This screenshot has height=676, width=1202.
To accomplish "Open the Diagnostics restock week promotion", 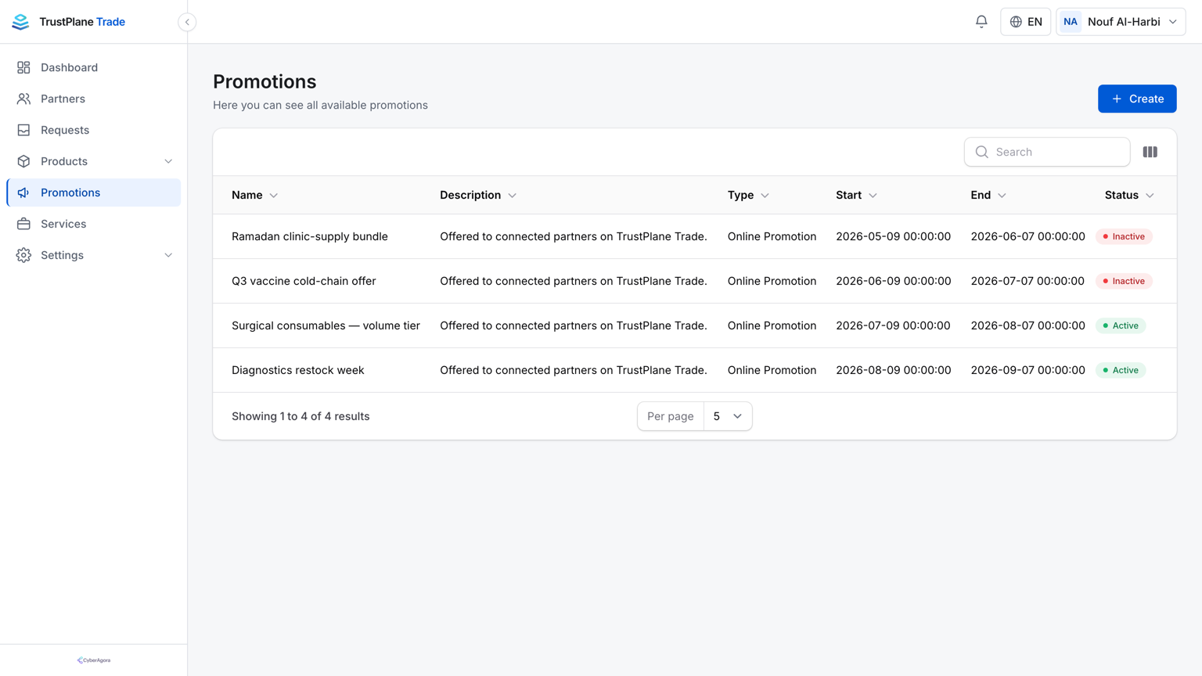I will 298,370.
